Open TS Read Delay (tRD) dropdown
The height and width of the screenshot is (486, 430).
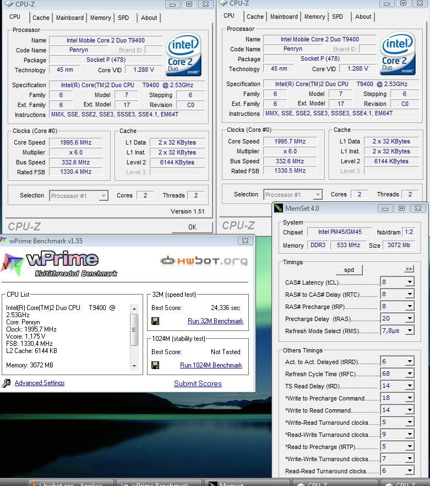coord(409,386)
